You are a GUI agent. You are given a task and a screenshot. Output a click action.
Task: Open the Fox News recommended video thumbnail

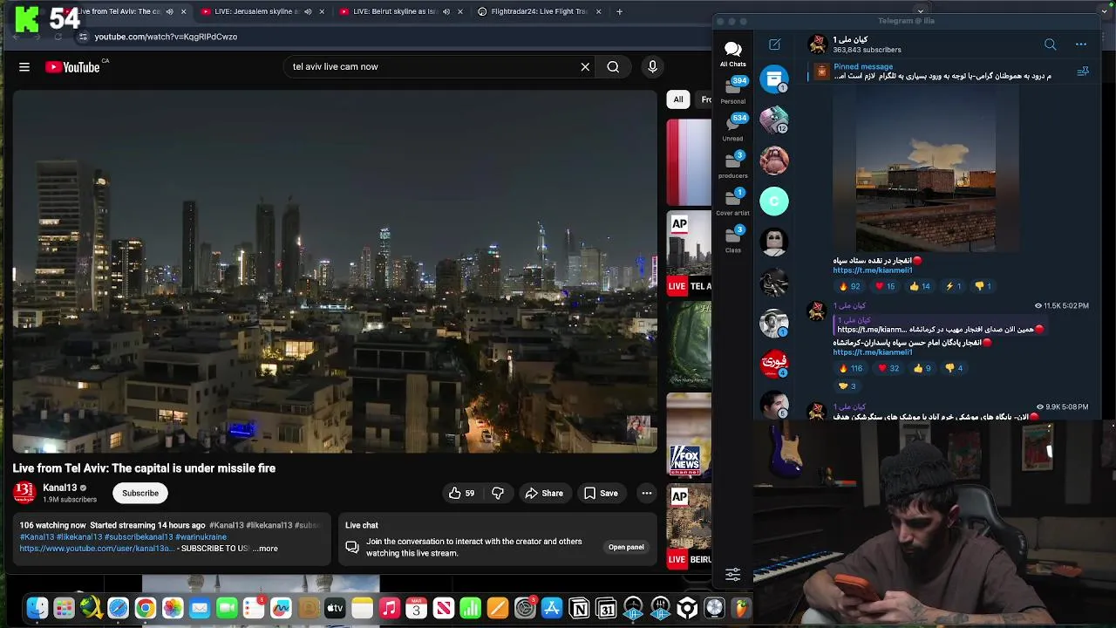689,433
